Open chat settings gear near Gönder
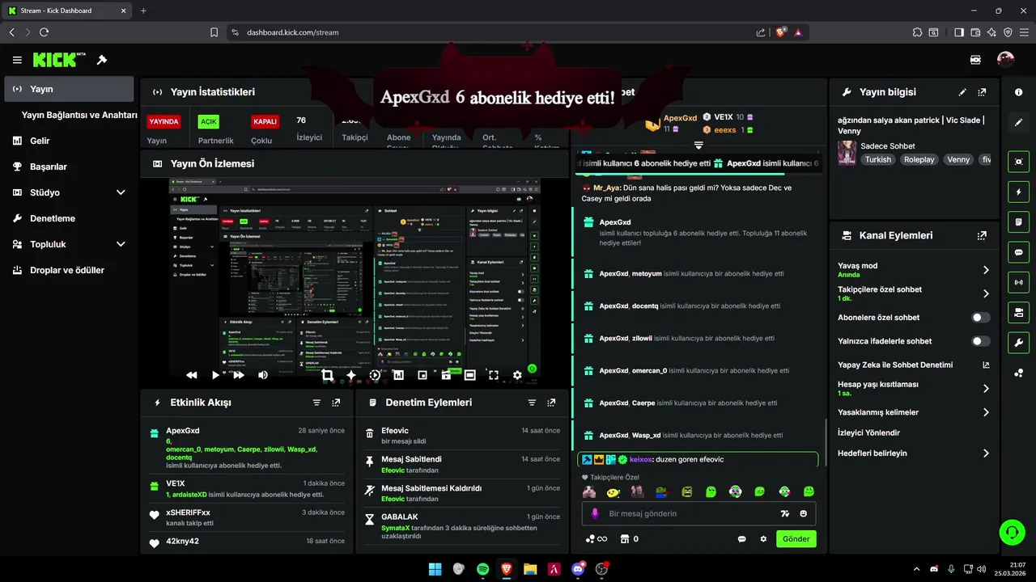The image size is (1036, 582). [763, 539]
